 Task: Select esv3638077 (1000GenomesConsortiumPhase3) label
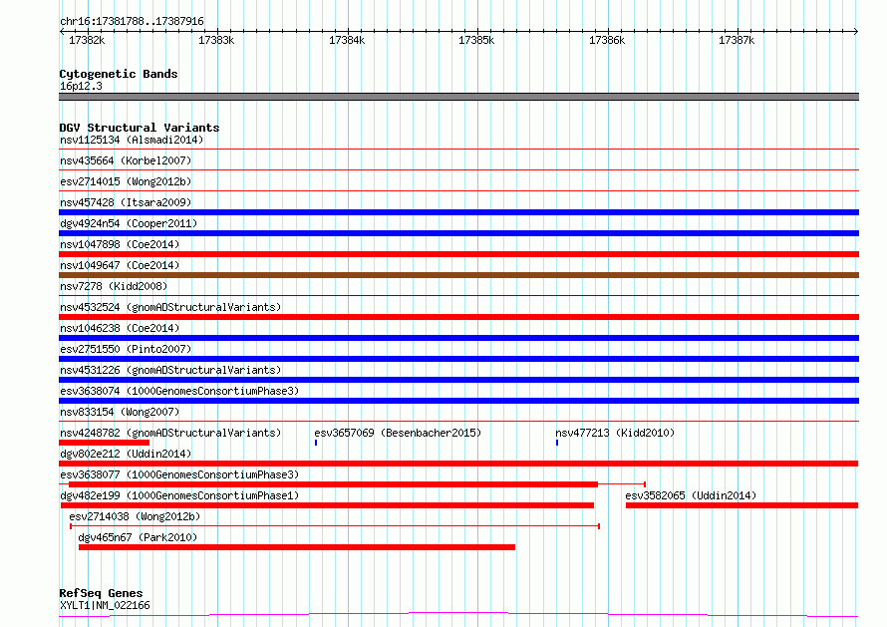pos(179,474)
